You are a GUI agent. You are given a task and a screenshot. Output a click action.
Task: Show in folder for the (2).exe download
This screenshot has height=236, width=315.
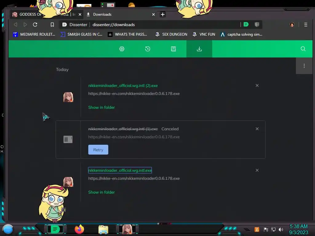pyautogui.click(x=102, y=107)
